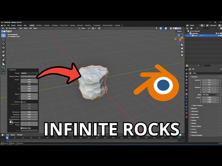The image size is (222, 166).
Task: Toggle the Textures Scale checkbox
Action: 22,102
